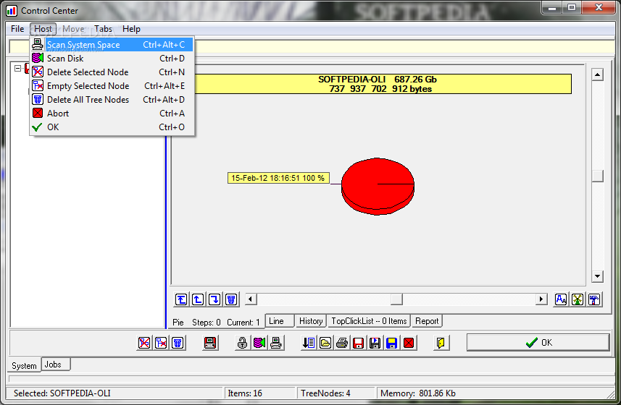Click the vertical scrollbar down arrow

(597, 276)
